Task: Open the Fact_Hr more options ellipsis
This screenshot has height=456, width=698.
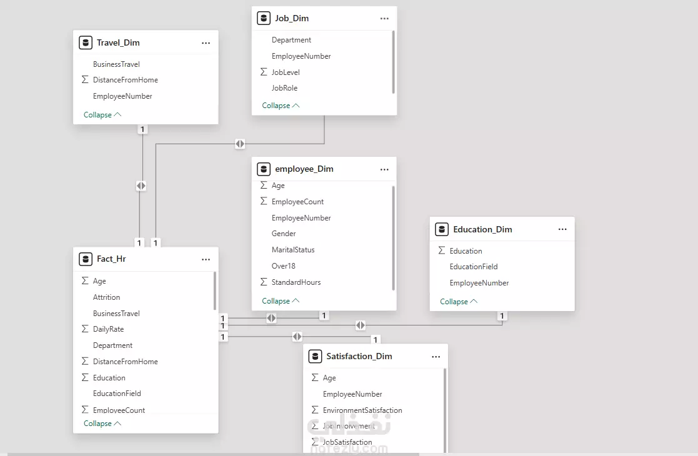Action: pyautogui.click(x=206, y=259)
